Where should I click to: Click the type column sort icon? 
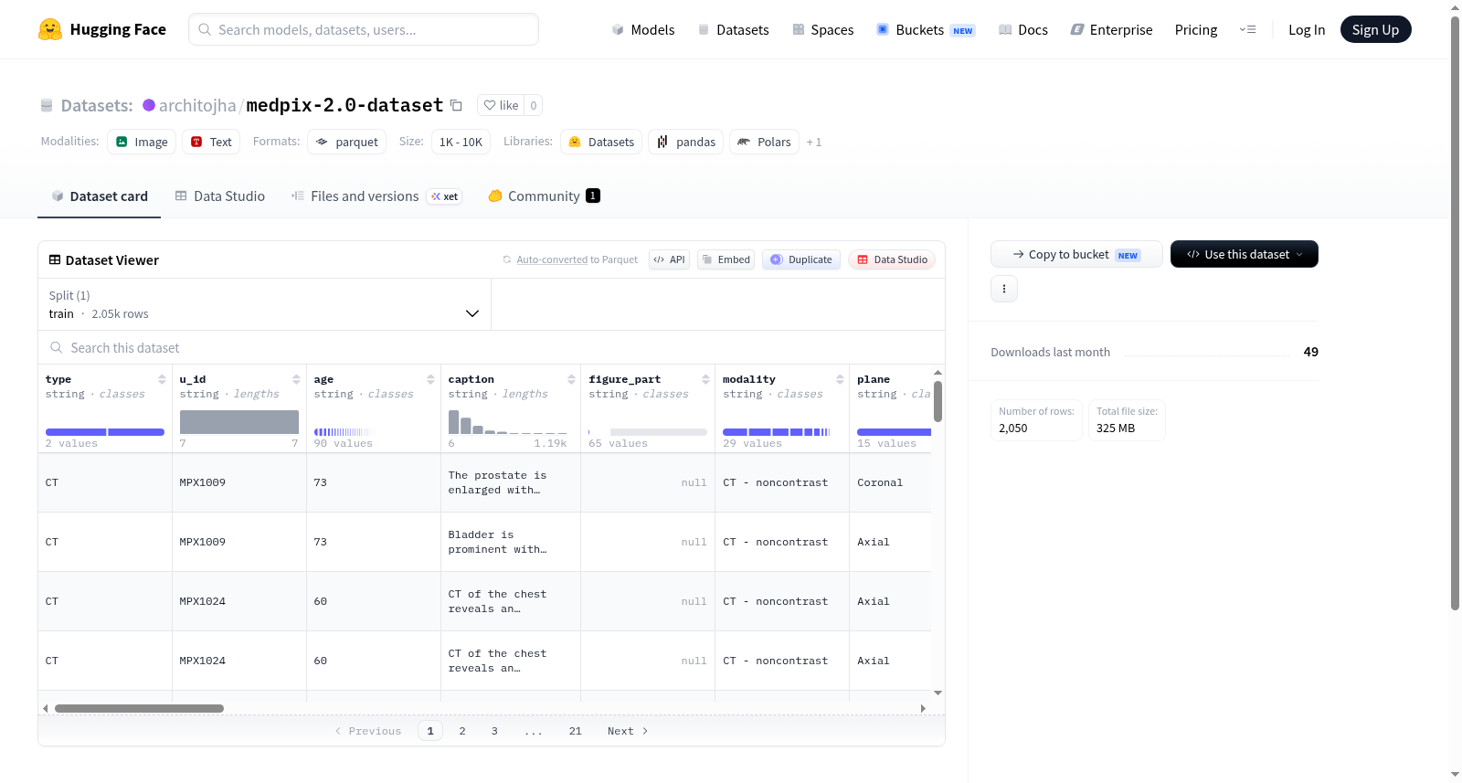click(x=162, y=379)
